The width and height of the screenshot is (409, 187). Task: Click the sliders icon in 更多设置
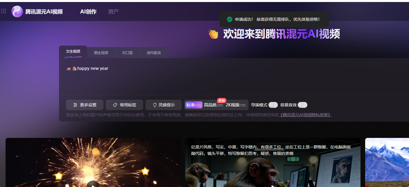(x=75, y=105)
